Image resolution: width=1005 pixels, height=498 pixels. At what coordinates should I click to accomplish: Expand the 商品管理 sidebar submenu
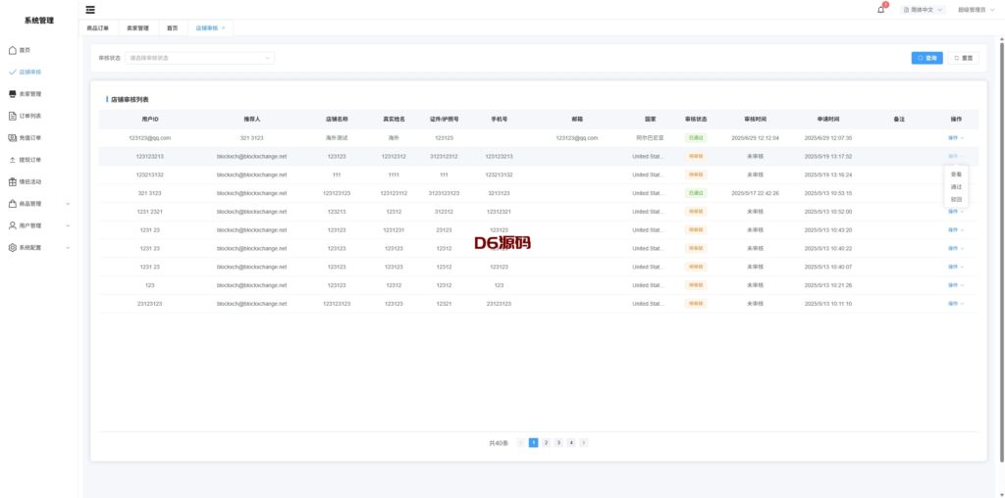tap(67, 204)
